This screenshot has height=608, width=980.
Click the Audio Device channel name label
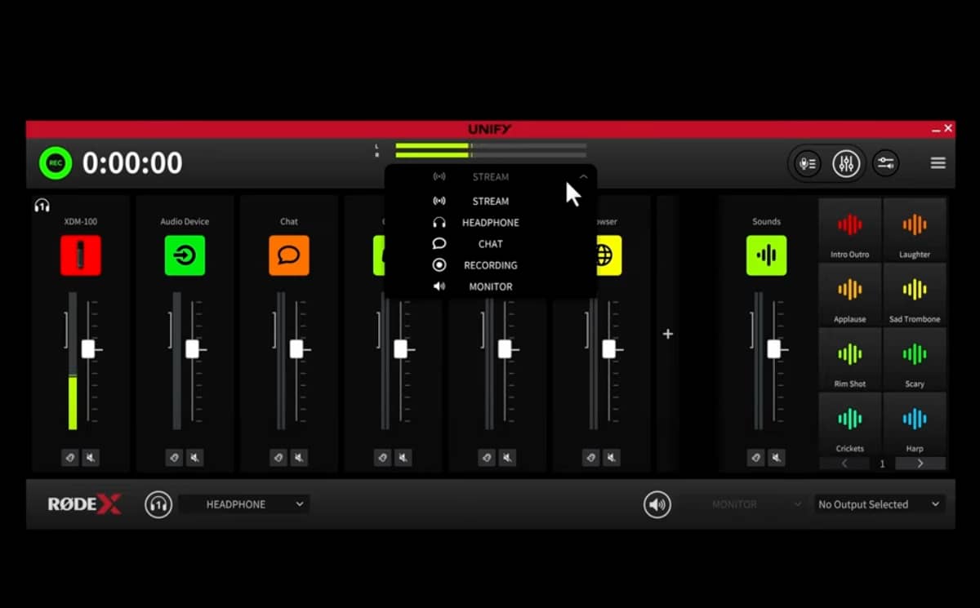[x=185, y=221]
